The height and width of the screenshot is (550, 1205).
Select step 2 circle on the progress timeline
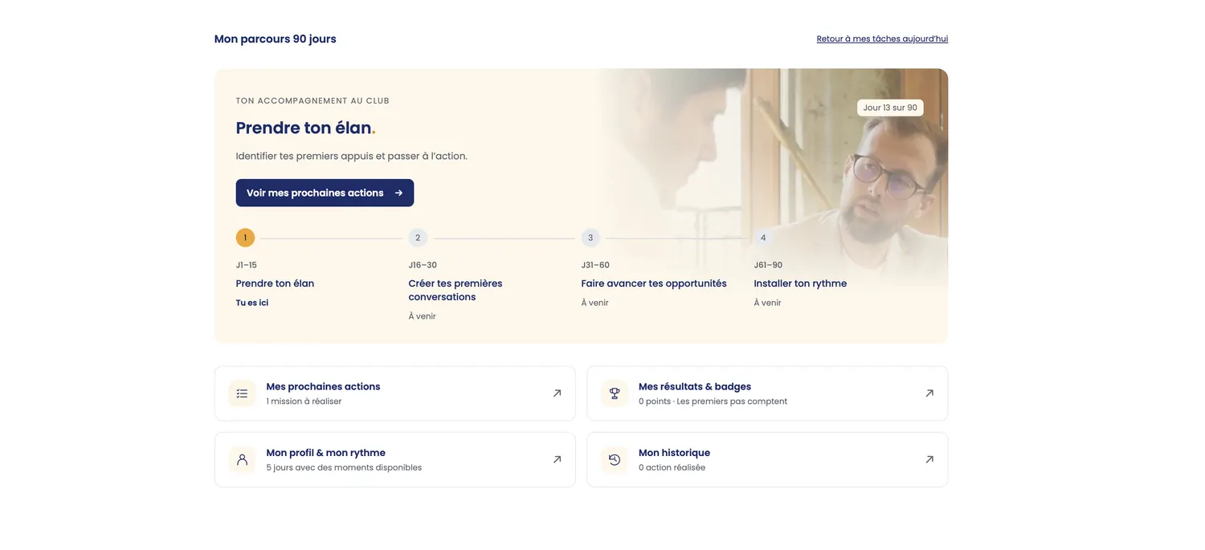418,238
